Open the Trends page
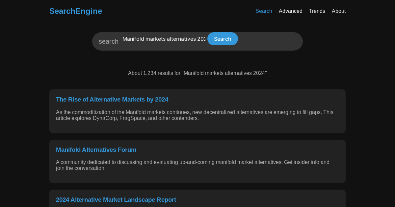This screenshot has width=395, height=207. coord(317,11)
